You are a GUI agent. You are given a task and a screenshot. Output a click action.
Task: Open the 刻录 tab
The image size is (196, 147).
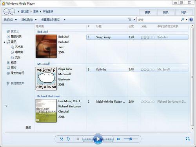[x=166, y=13]
